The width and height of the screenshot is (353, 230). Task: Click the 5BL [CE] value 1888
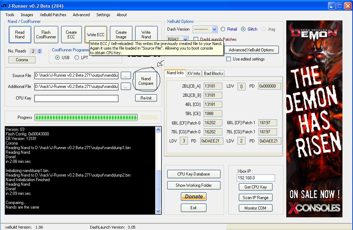tap(213, 114)
